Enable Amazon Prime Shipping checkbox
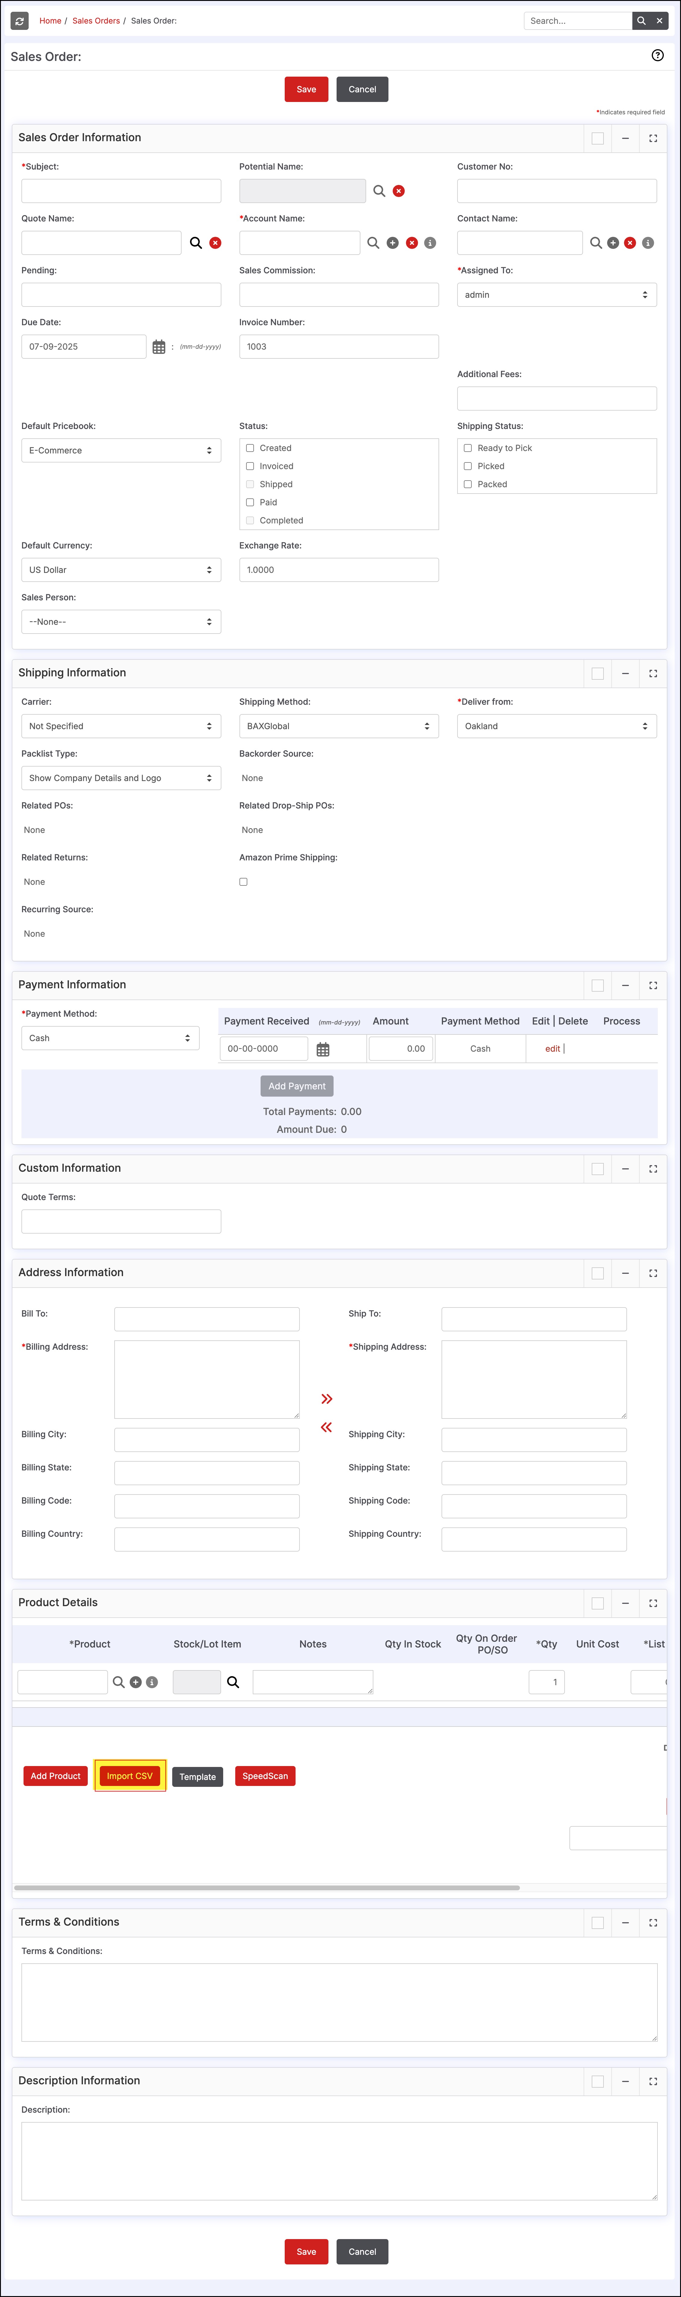The image size is (681, 2297). (x=243, y=882)
